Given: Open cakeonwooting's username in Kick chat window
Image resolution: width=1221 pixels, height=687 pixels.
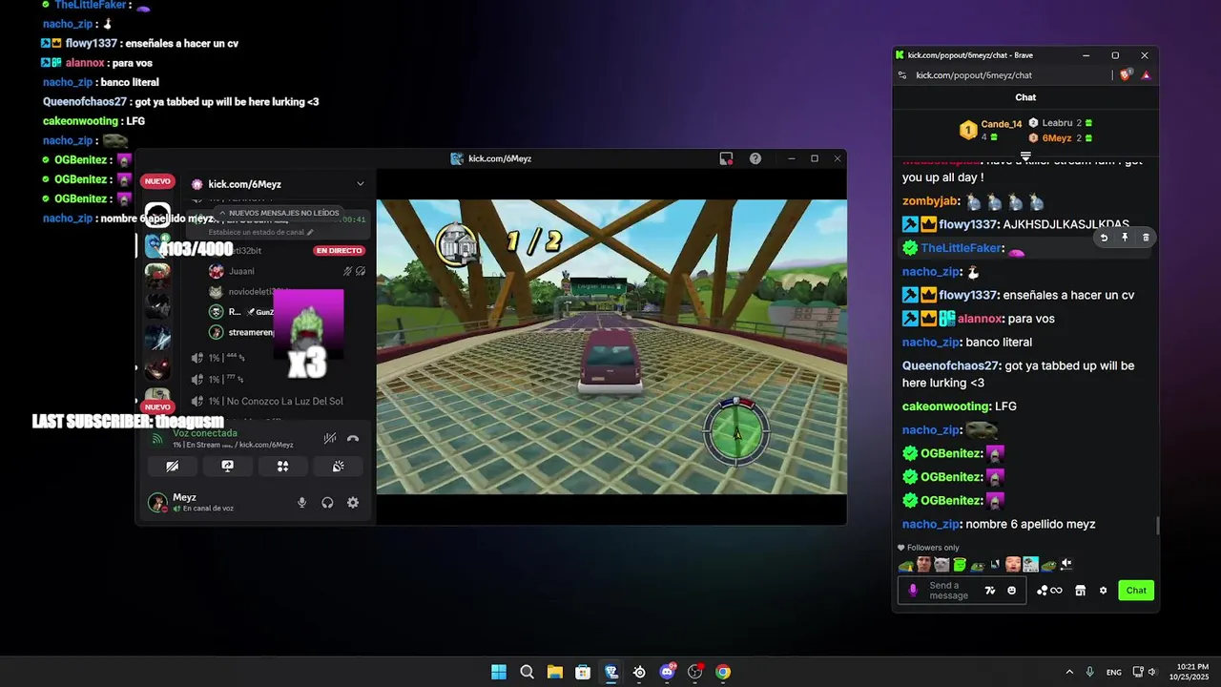Looking at the screenshot, I should (946, 406).
